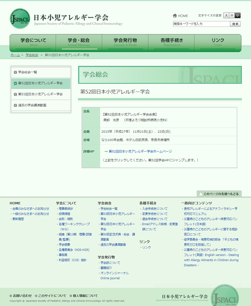The image size is (251, 306).
Task: Open 学会総会一覧 footer link
Action: [x=109, y=209]
